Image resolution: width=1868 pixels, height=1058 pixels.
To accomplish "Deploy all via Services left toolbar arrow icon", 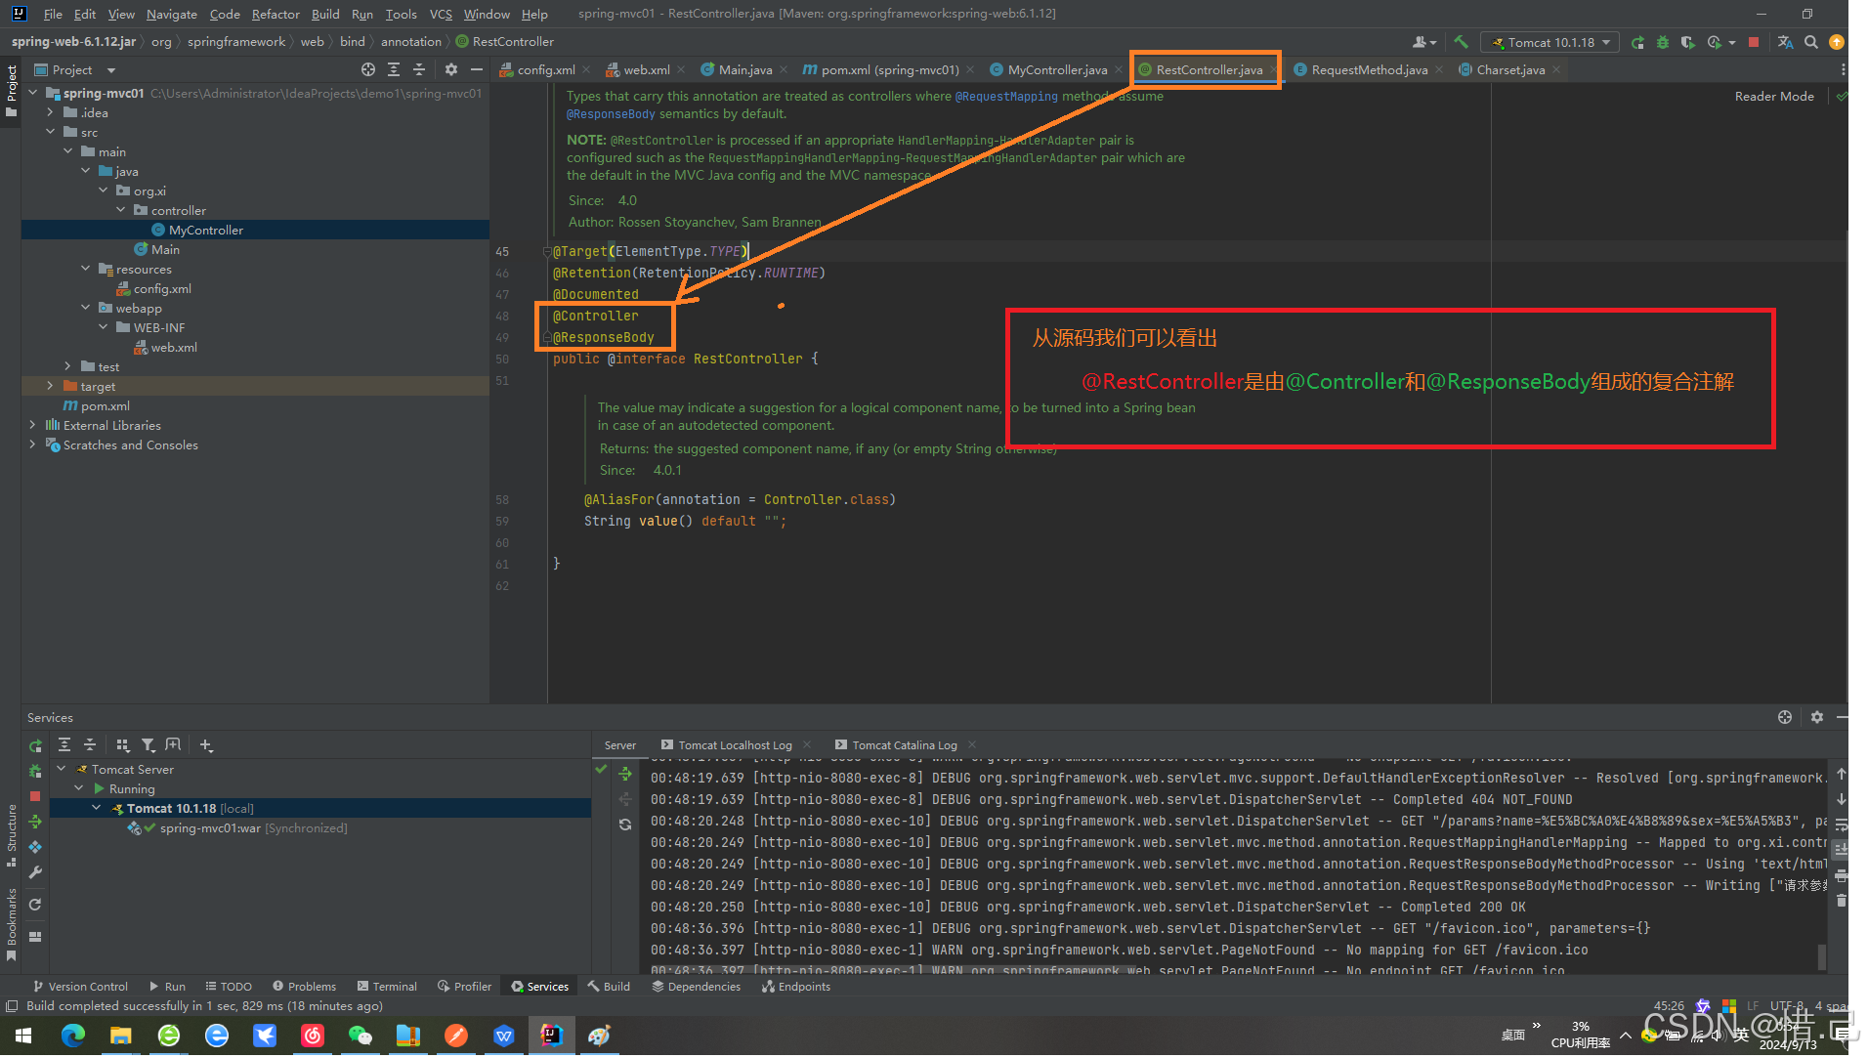I will click(35, 823).
